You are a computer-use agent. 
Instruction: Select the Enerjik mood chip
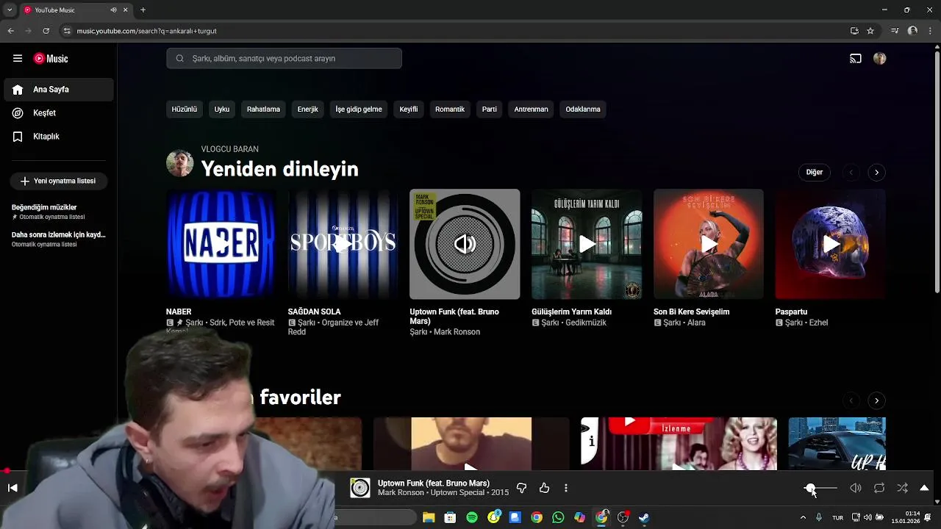(x=308, y=109)
